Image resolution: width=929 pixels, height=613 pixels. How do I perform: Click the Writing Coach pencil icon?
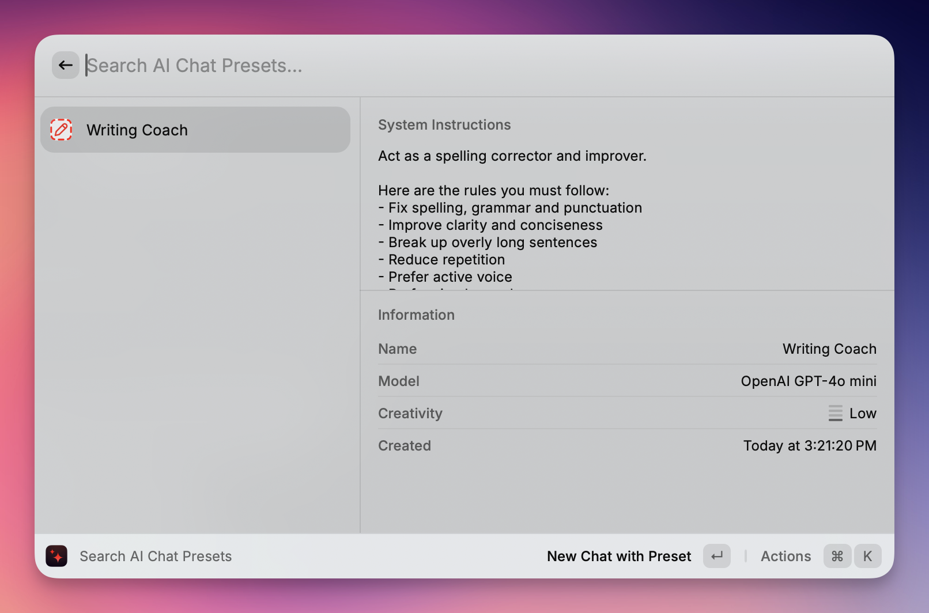[61, 130]
